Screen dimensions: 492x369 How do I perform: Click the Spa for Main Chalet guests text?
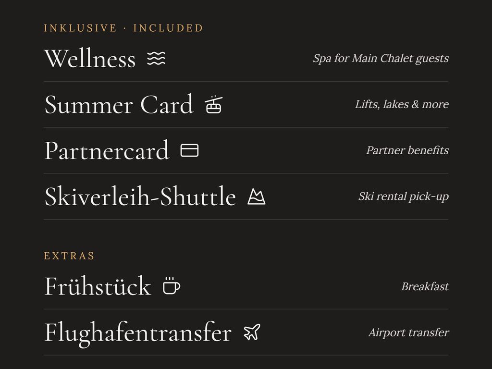(x=381, y=59)
